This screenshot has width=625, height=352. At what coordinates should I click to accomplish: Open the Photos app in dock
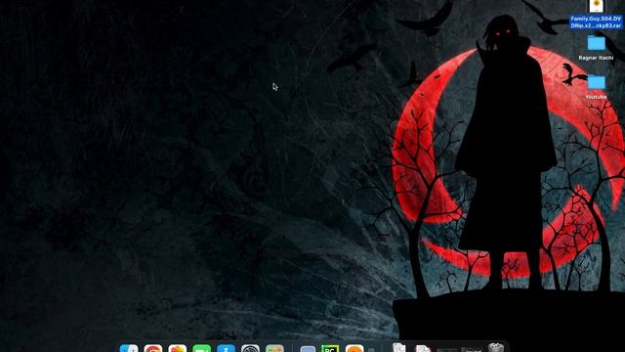178,348
